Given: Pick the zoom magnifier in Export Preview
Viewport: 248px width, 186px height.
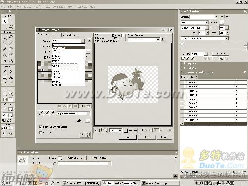Looking at the screenshot, I should pyautogui.click(x=105, y=131).
